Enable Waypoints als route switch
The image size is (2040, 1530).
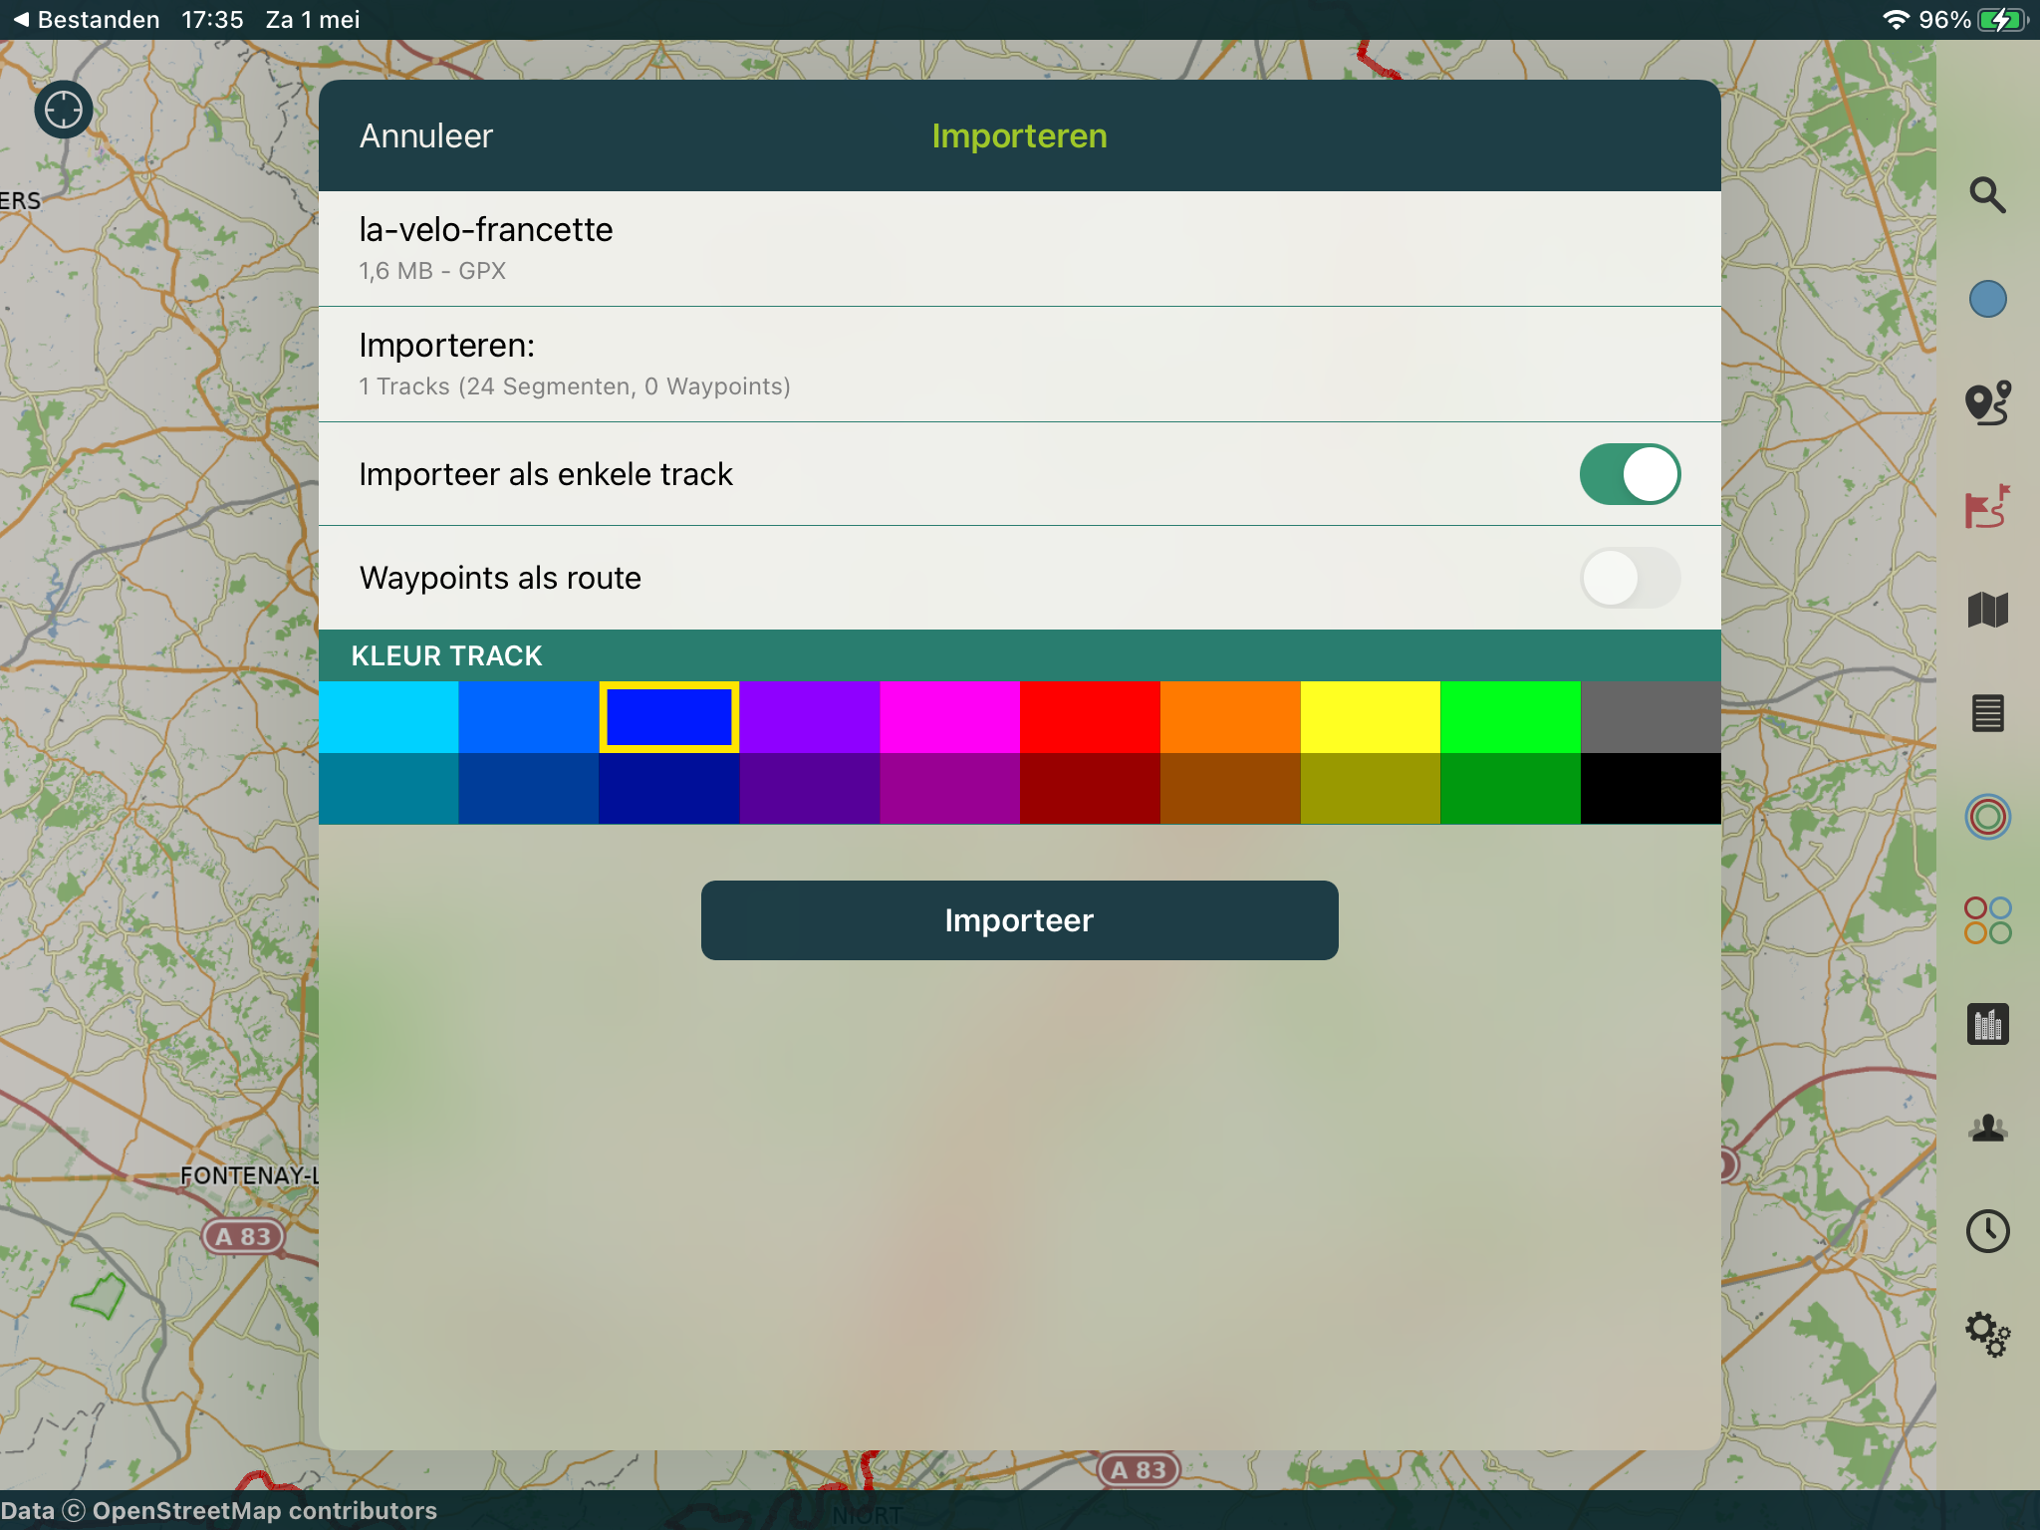point(1630,578)
